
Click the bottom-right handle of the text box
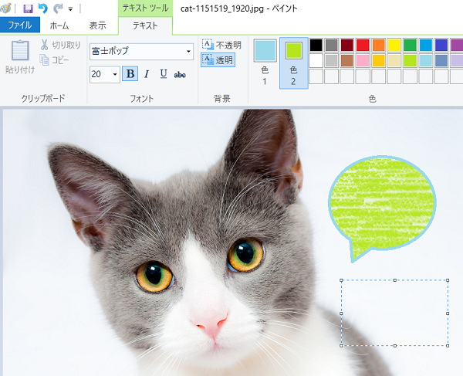(x=448, y=346)
